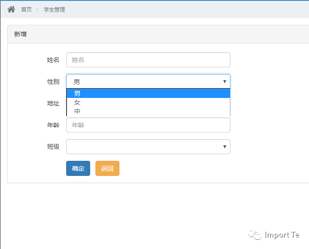
Task: Focus the 年龄 input field
Action: click(x=148, y=125)
